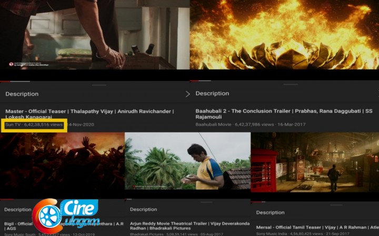Play the Bigil crowd video thumbnail
This screenshot has width=379, height=236.
pos(62,164)
